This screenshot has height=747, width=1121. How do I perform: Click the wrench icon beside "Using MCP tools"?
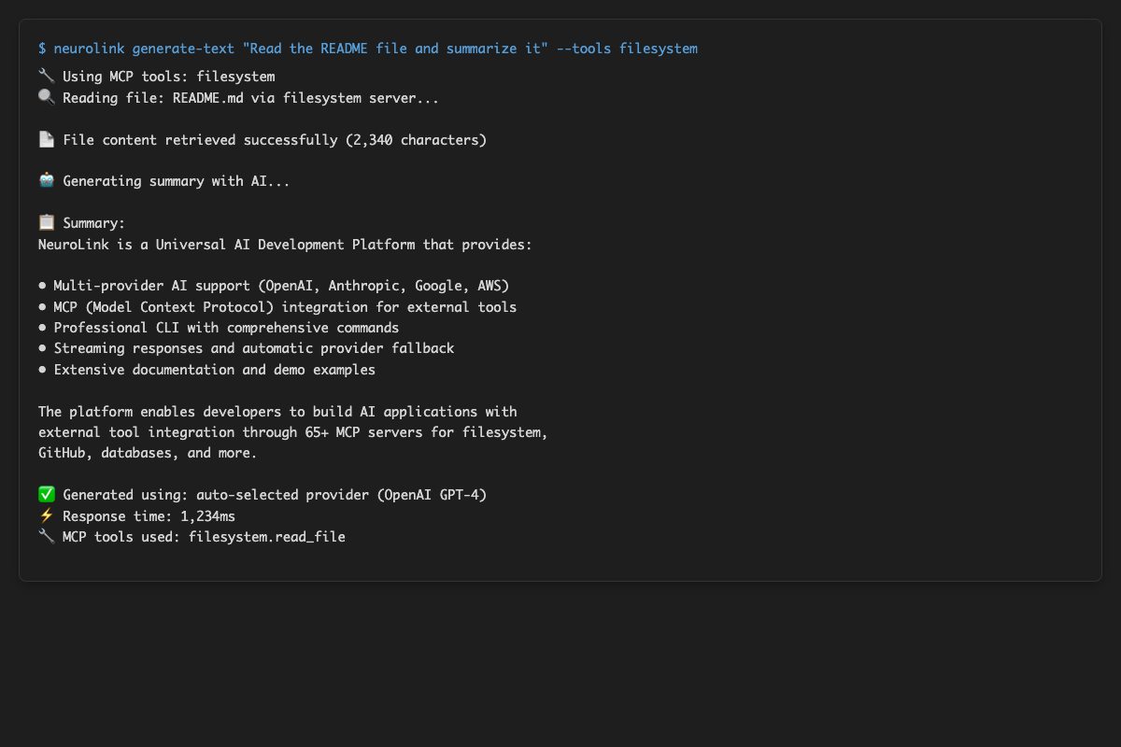(46, 77)
